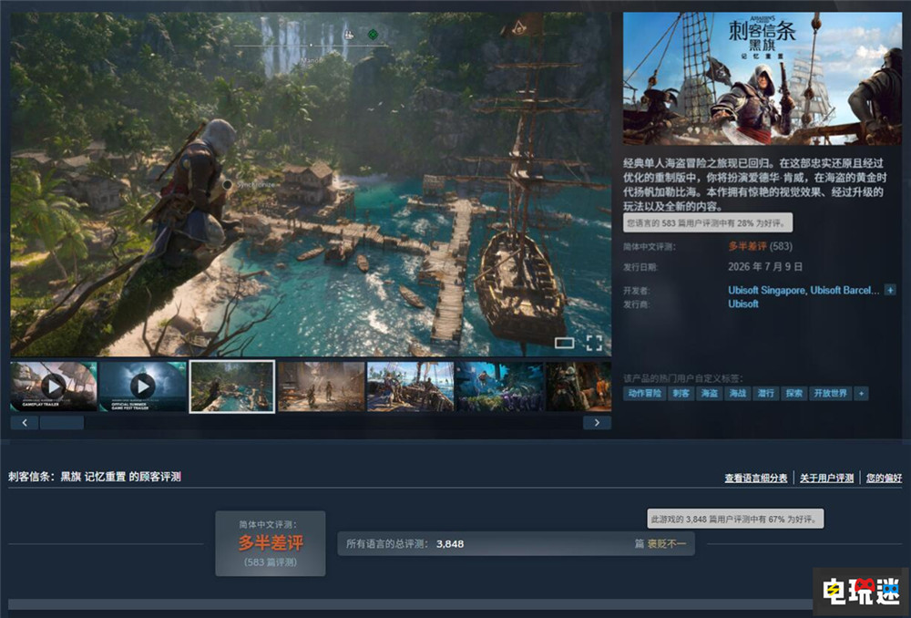The height and width of the screenshot is (618, 911).
Task: Click the left arrow of thumbnail strip
Action: [x=25, y=423]
